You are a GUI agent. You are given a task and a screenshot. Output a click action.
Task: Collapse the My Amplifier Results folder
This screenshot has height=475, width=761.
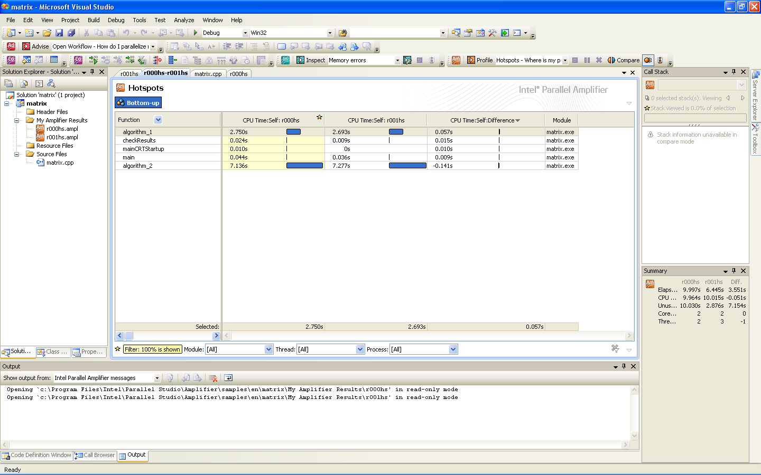tap(16, 120)
